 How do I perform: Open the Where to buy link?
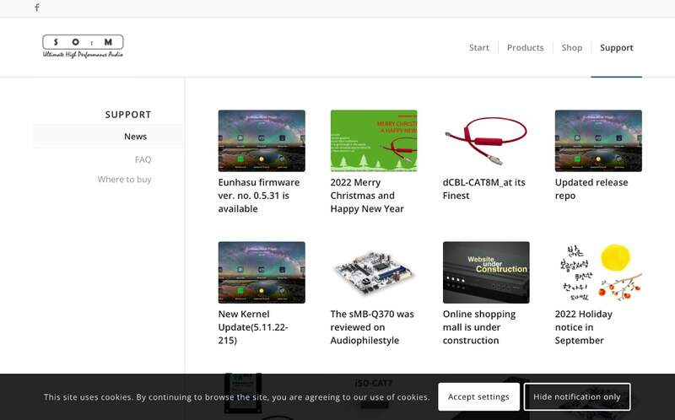(x=124, y=180)
